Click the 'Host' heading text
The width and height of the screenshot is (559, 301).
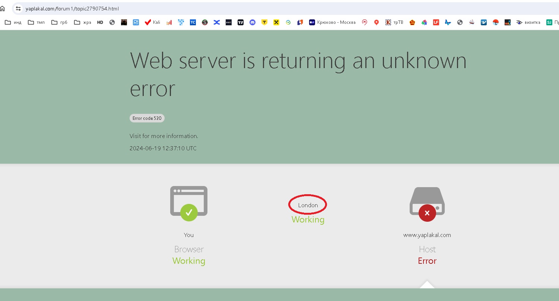427,249
